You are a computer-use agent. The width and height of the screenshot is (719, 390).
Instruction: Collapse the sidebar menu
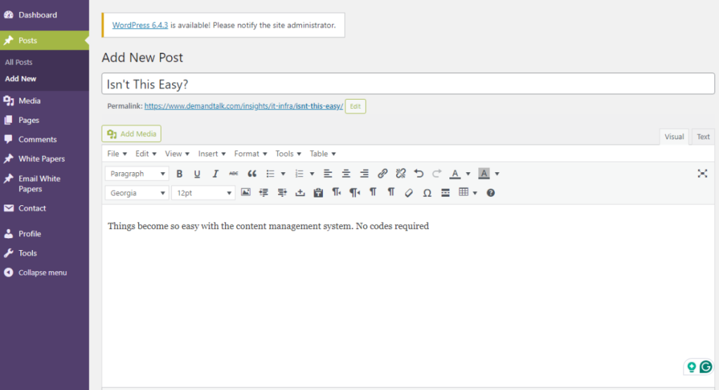[44, 273]
